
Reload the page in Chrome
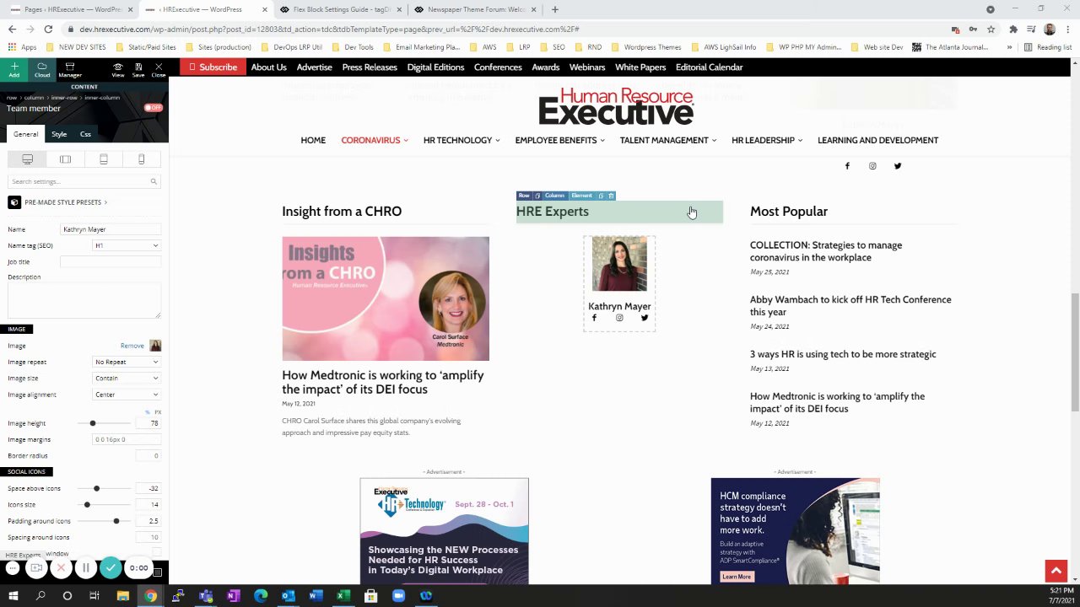(48, 29)
